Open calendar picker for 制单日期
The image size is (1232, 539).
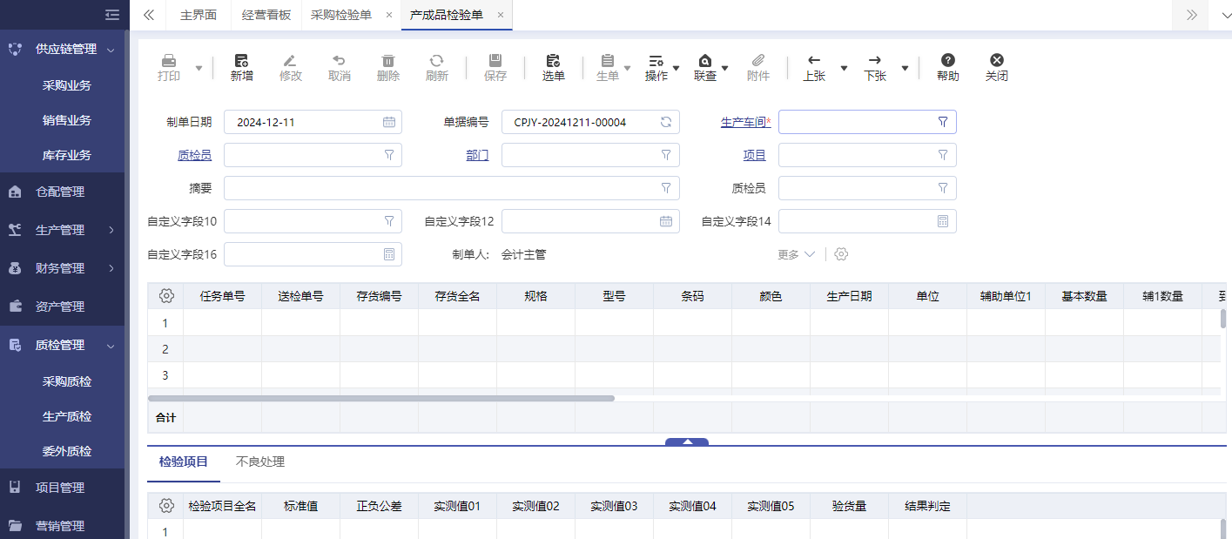pos(388,122)
